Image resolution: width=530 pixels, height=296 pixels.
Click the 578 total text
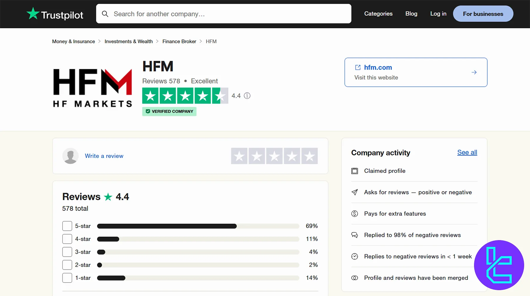[75, 209]
